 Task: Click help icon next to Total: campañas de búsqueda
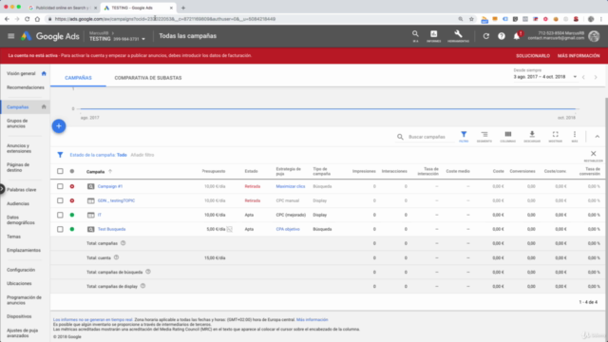pyautogui.click(x=148, y=272)
